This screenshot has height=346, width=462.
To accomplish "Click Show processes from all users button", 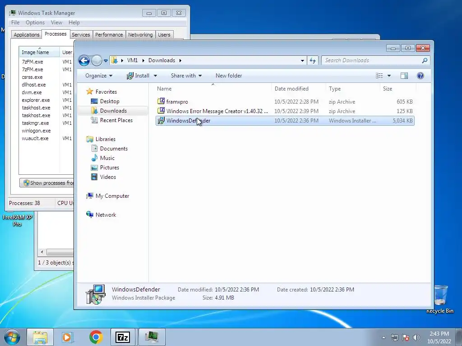I will (46, 183).
